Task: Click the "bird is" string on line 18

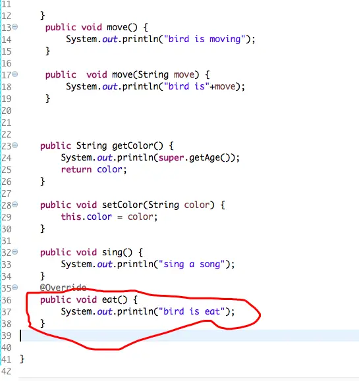Action: 186,86
